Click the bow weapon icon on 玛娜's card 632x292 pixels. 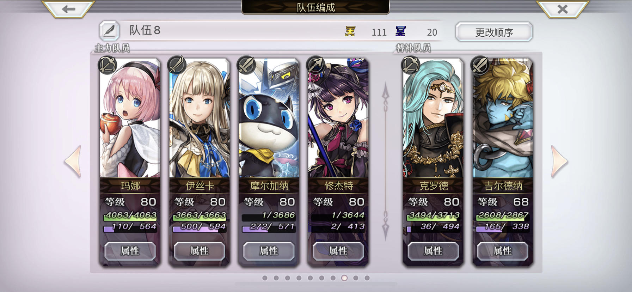(x=108, y=65)
